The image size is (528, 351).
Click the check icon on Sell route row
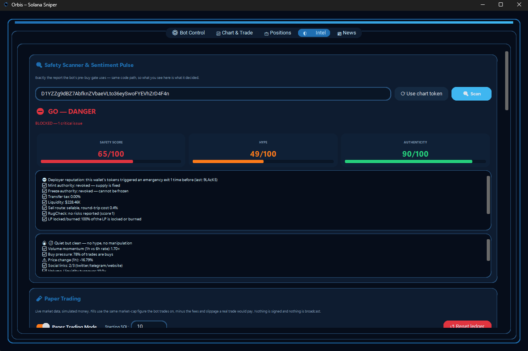click(44, 208)
